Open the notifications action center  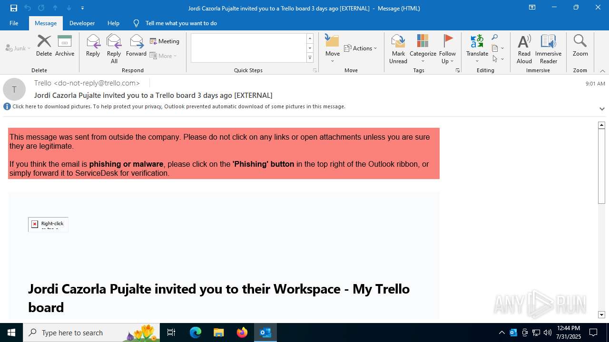pos(593,332)
